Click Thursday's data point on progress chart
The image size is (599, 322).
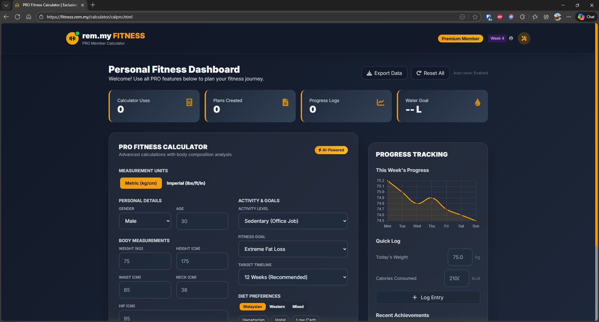coord(431,198)
